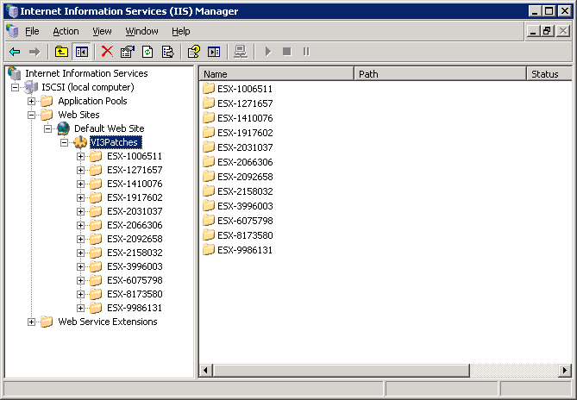Viewport: 577px width, 400px height.
Task: Toggle the Show/Hide Console Tree button
Action: point(81,52)
